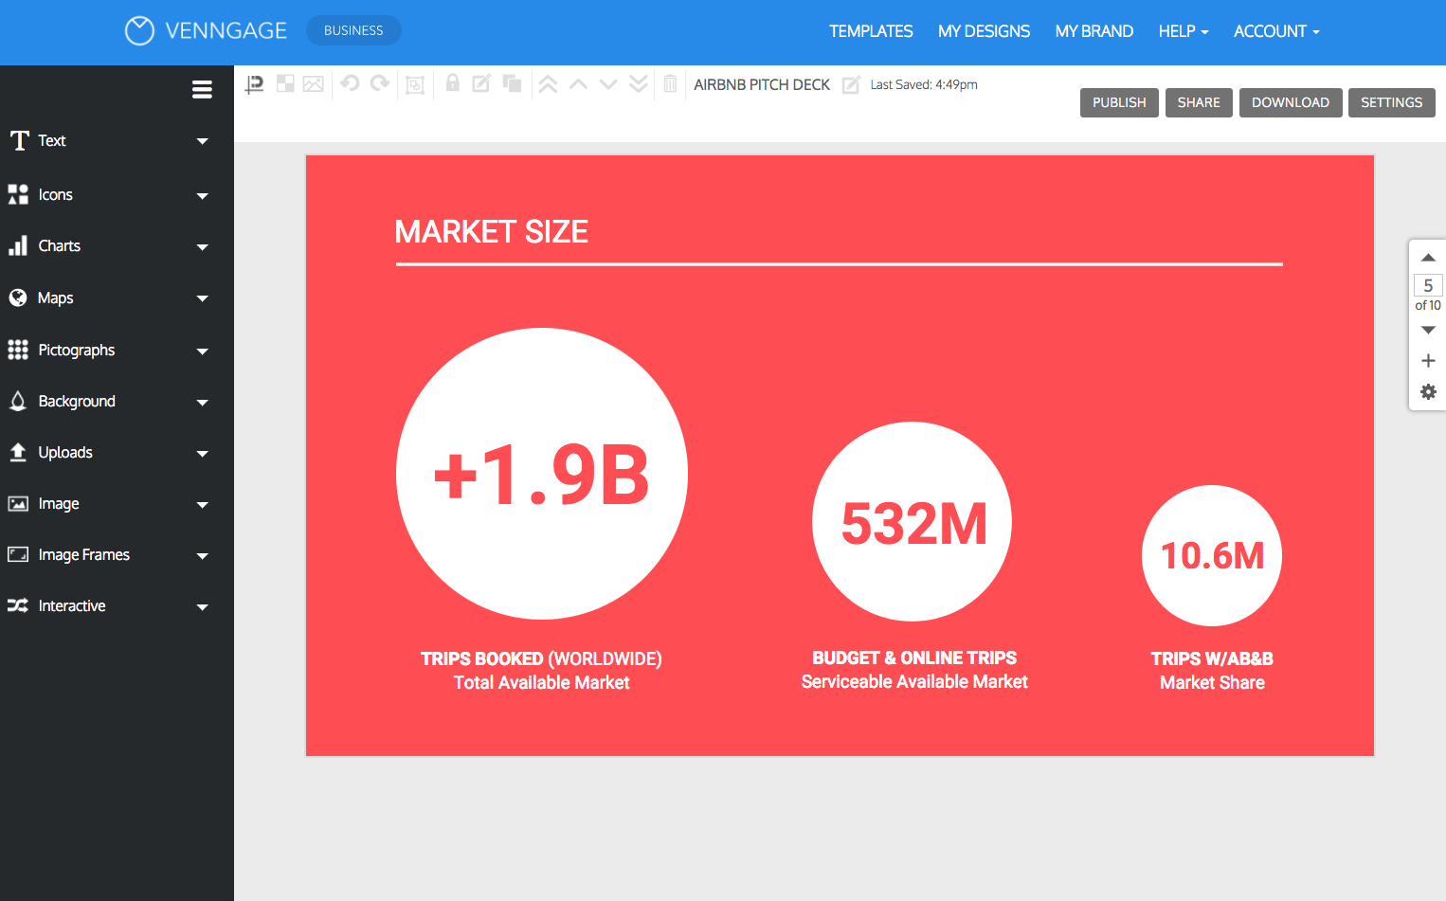Select the MARKET SIZE heading text

492,231
